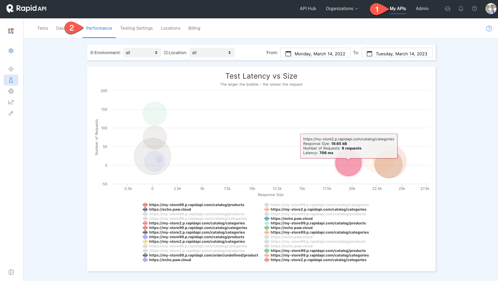Go to API Hub
Viewport: 498px width, 281px height.
(308, 9)
